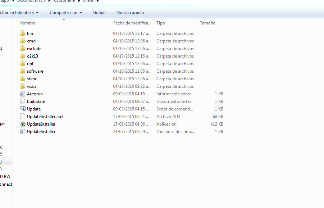
Task: Expand breadcrumb arrow after client folder
Action: coord(97,1)
